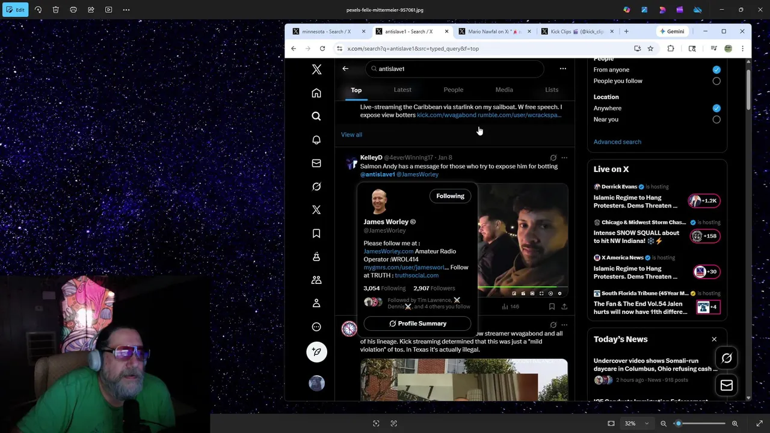Screen dimensions: 770x433
Task: Select People 'From anyone' radio
Action: (716, 70)
